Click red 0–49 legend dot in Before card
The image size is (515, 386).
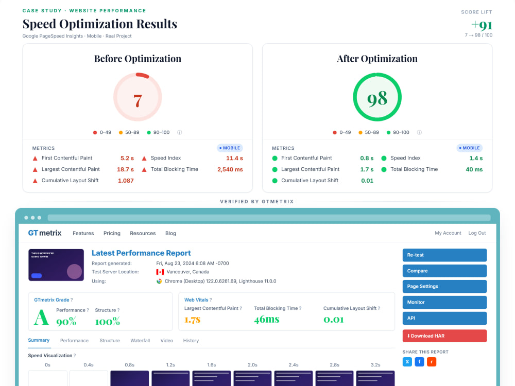pos(95,133)
